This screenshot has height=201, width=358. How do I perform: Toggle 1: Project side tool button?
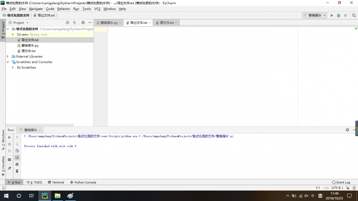pos(3,30)
